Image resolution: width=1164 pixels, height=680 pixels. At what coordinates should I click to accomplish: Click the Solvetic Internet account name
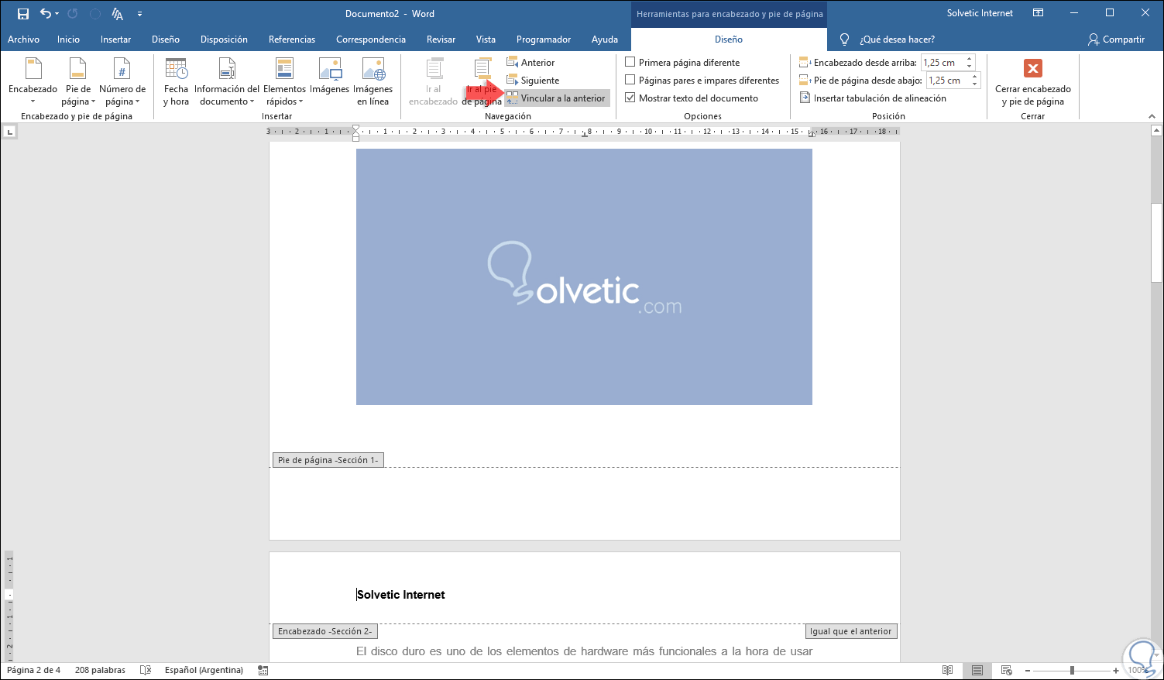pyautogui.click(x=980, y=13)
